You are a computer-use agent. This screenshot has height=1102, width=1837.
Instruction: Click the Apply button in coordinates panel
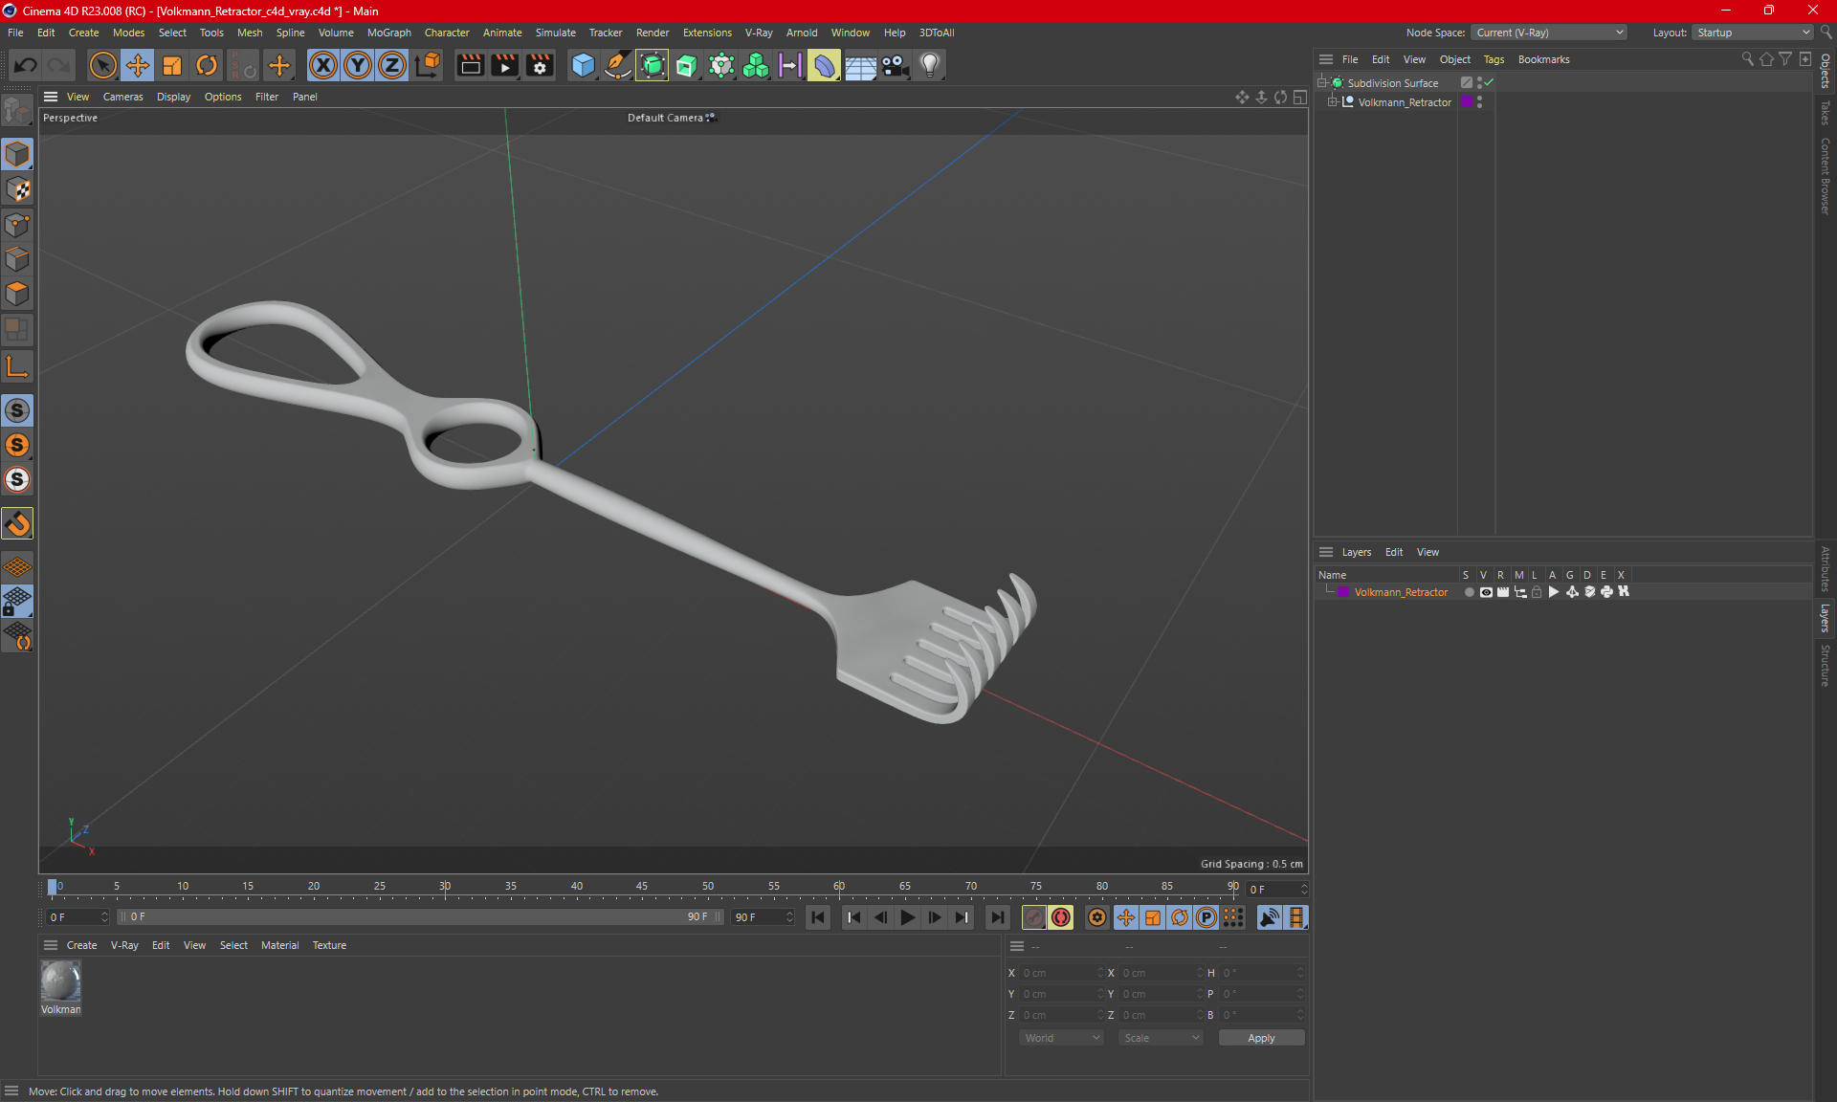(x=1255, y=1036)
